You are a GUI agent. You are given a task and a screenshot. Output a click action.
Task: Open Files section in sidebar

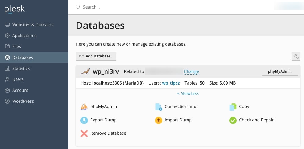click(16, 47)
